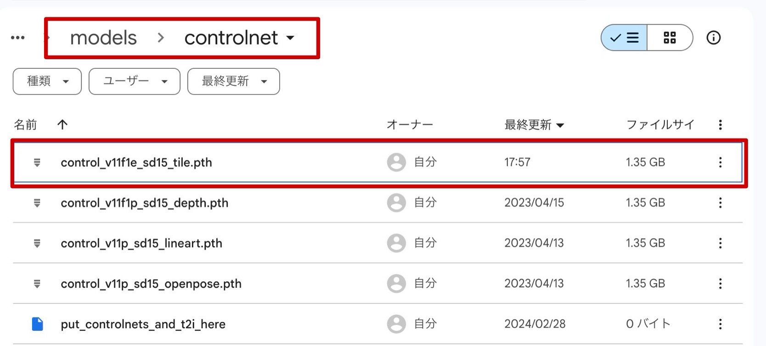The height and width of the screenshot is (346, 766).
Task: Toggle name sort direction via the up arrow
Action: pyautogui.click(x=62, y=124)
